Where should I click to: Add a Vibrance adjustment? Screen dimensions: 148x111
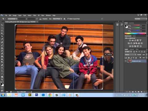coord(140,40)
